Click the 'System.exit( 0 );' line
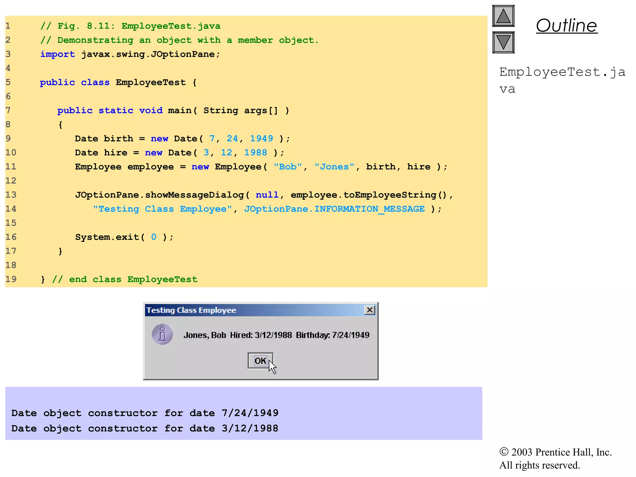 pos(124,237)
